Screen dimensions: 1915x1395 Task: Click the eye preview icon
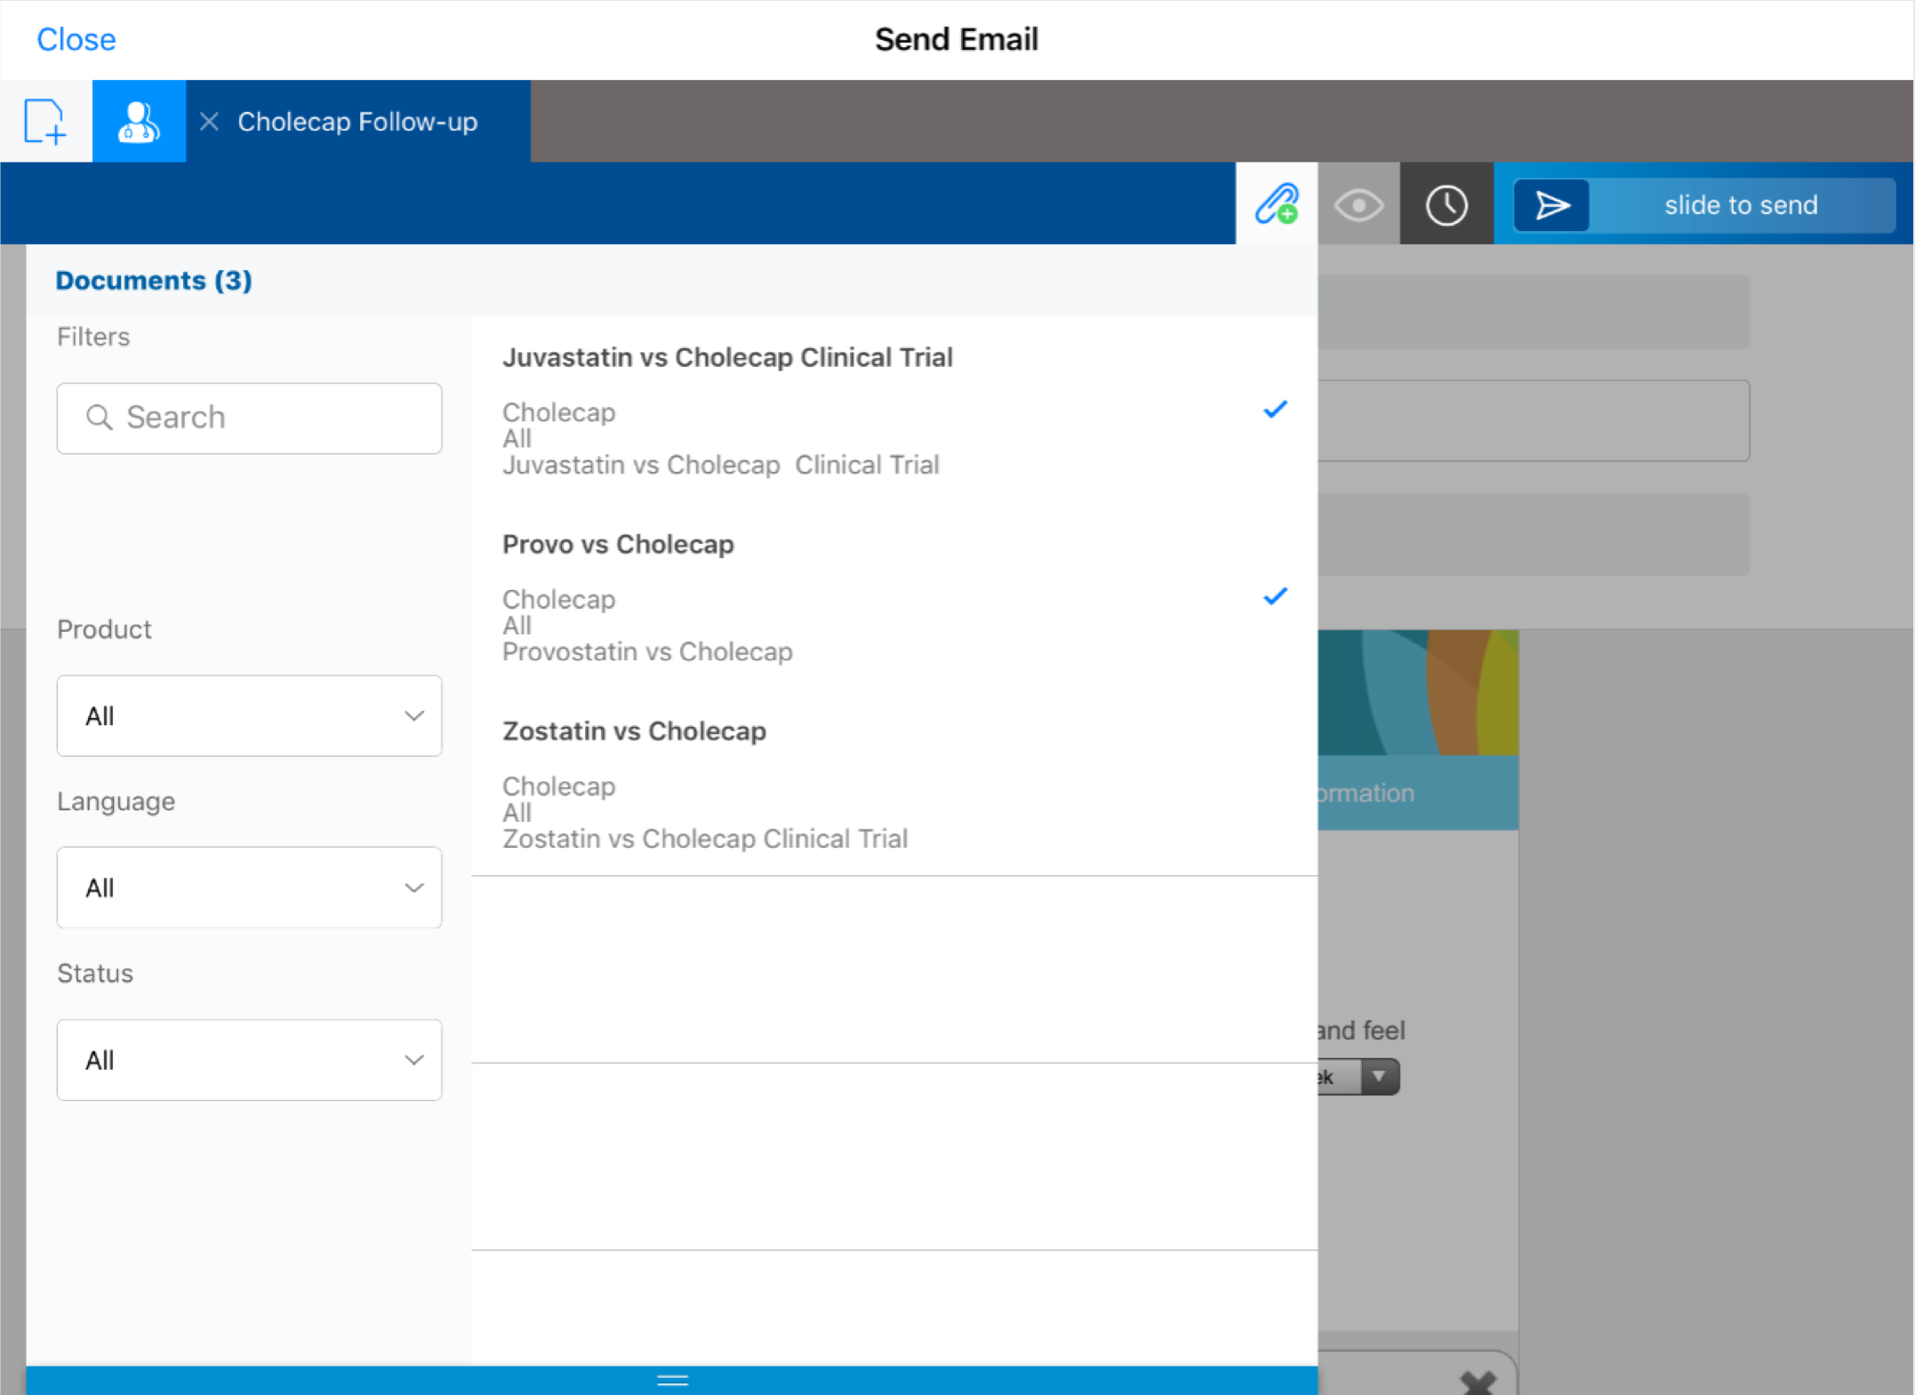1358,205
